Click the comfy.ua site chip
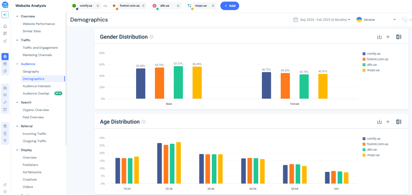This screenshot has height=195, width=412. tap(86, 6)
